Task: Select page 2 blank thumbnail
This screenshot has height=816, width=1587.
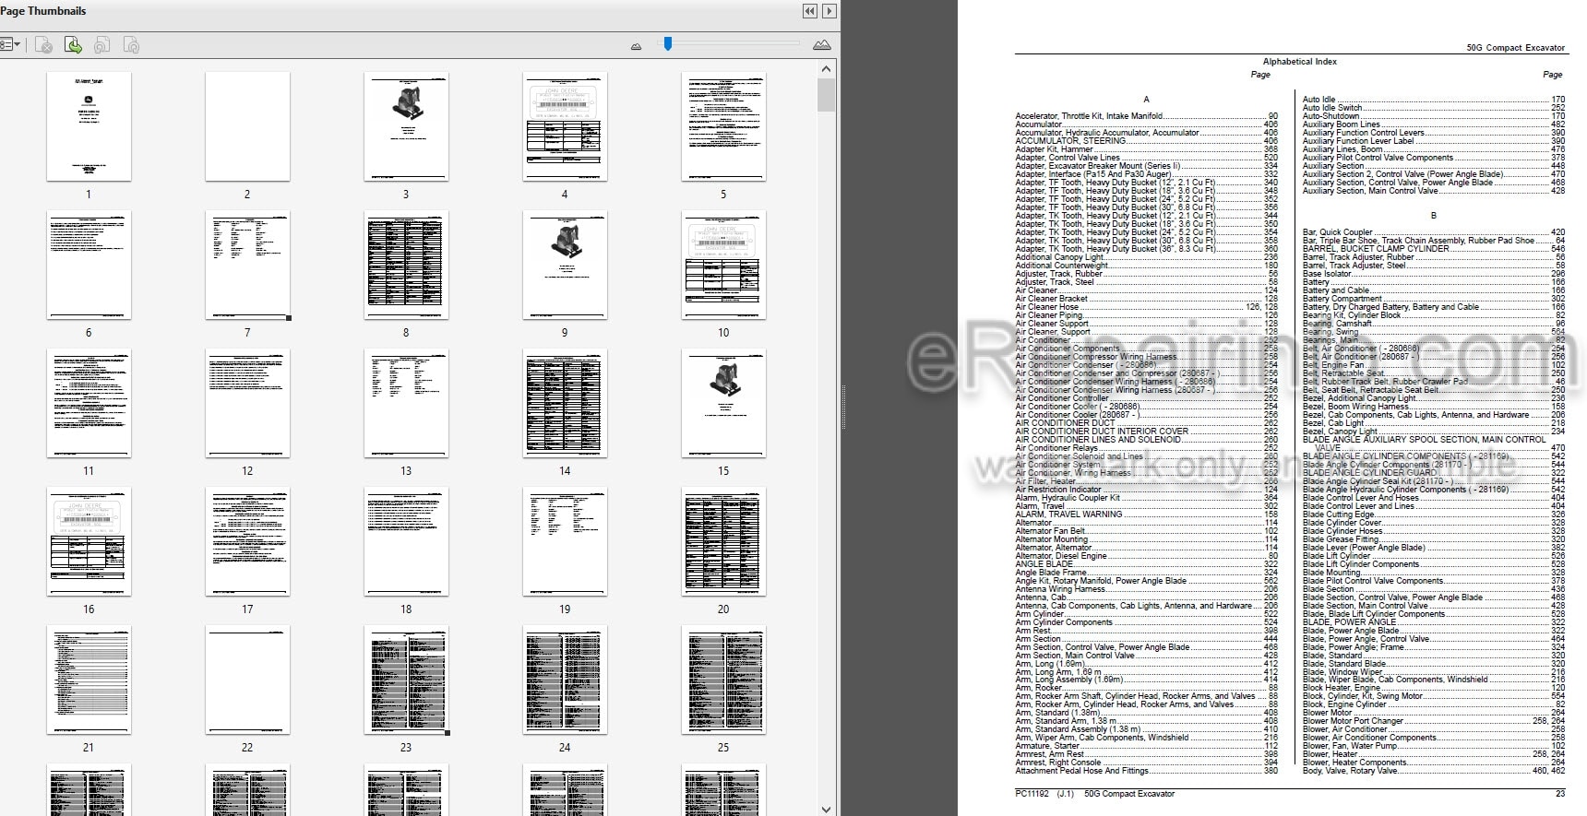Action: click(x=247, y=126)
